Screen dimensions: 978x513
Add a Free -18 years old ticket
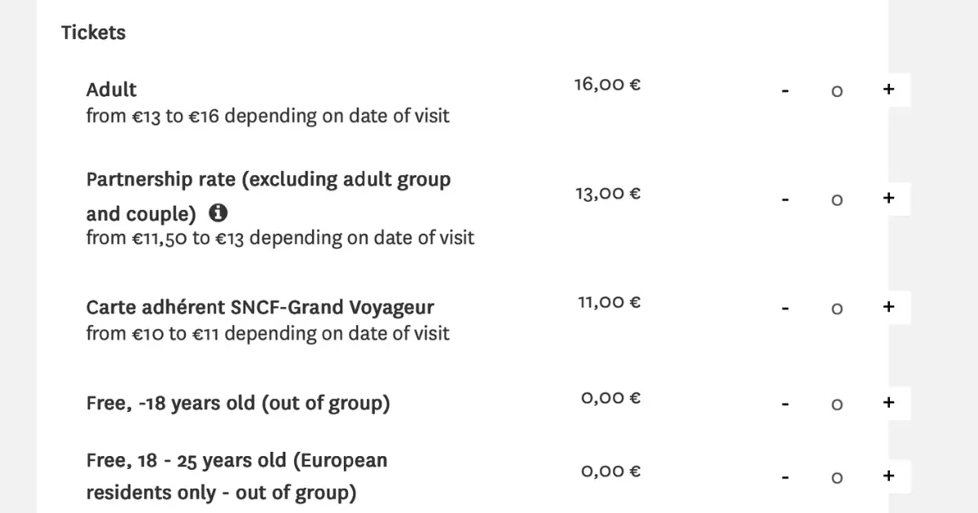pos(888,402)
